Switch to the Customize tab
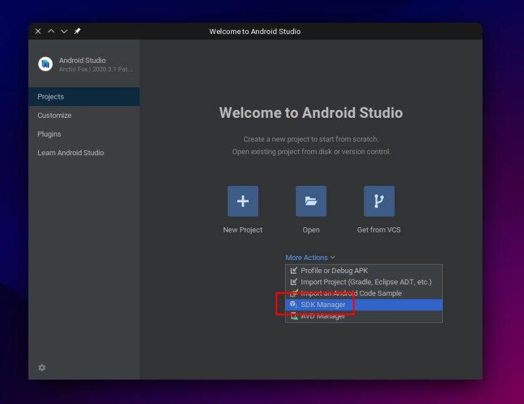The width and height of the screenshot is (524, 404). [84, 115]
